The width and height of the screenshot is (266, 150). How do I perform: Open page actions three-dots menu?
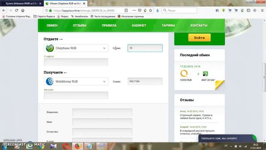pos(134,10)
